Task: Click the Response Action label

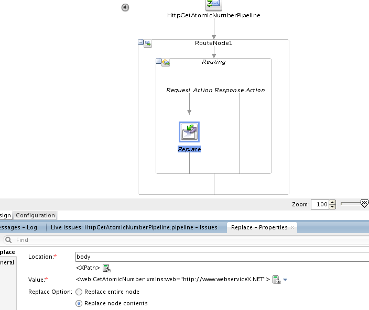Action: [240, 90]
